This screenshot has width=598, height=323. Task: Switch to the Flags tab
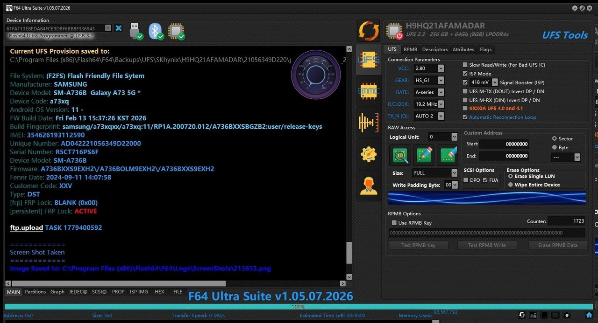click(x=485, y=49)
